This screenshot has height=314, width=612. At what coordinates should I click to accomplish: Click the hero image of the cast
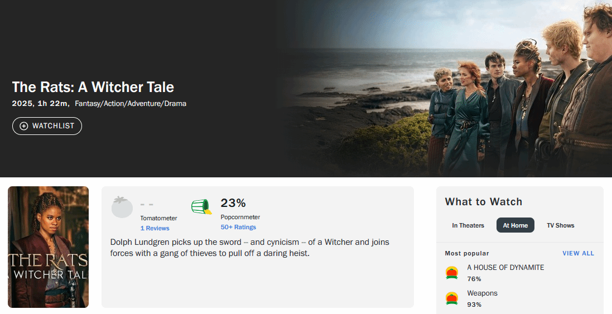[x=474, y=89]
